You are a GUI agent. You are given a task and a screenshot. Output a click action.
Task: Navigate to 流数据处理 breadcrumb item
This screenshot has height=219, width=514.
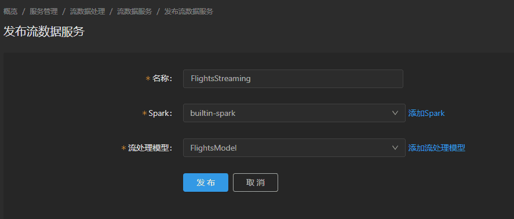87,12
